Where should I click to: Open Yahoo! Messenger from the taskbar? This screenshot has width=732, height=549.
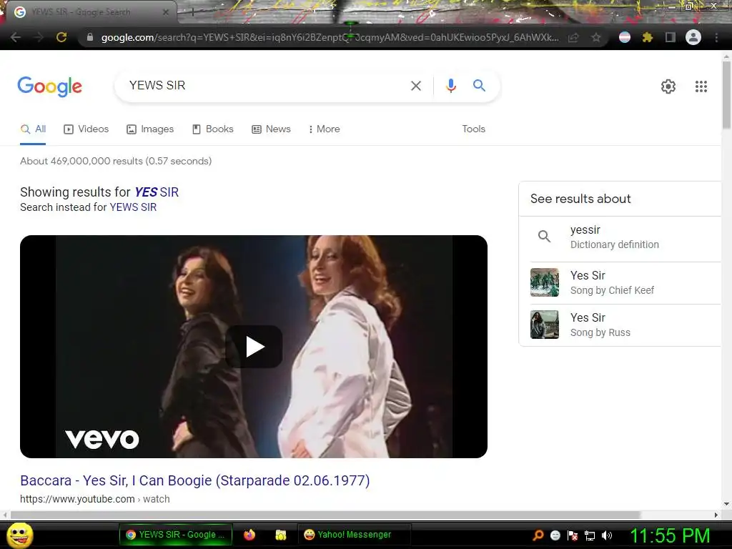355,535
